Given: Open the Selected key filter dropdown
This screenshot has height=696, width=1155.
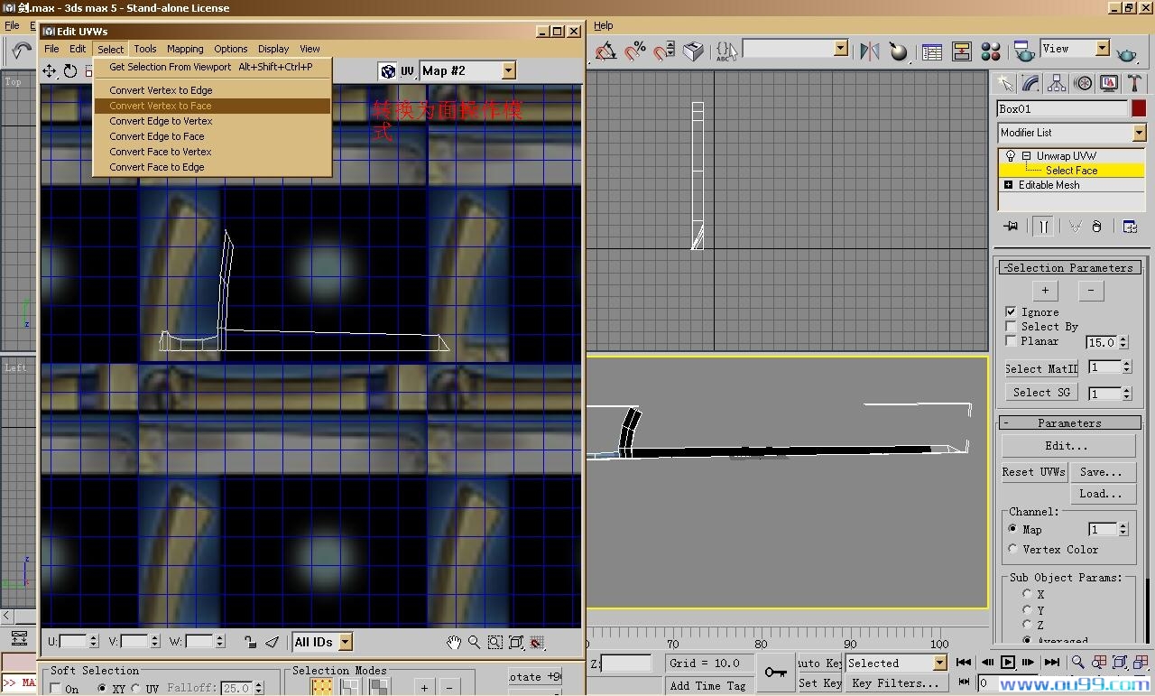Looking at the screenshot, I should (939, 663).
